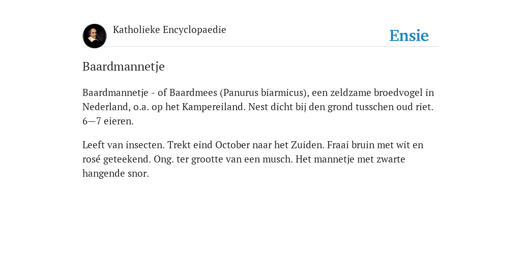Click the word Zuiden in the text
Screen dimensions: 521x260
[x=307, y=145]
